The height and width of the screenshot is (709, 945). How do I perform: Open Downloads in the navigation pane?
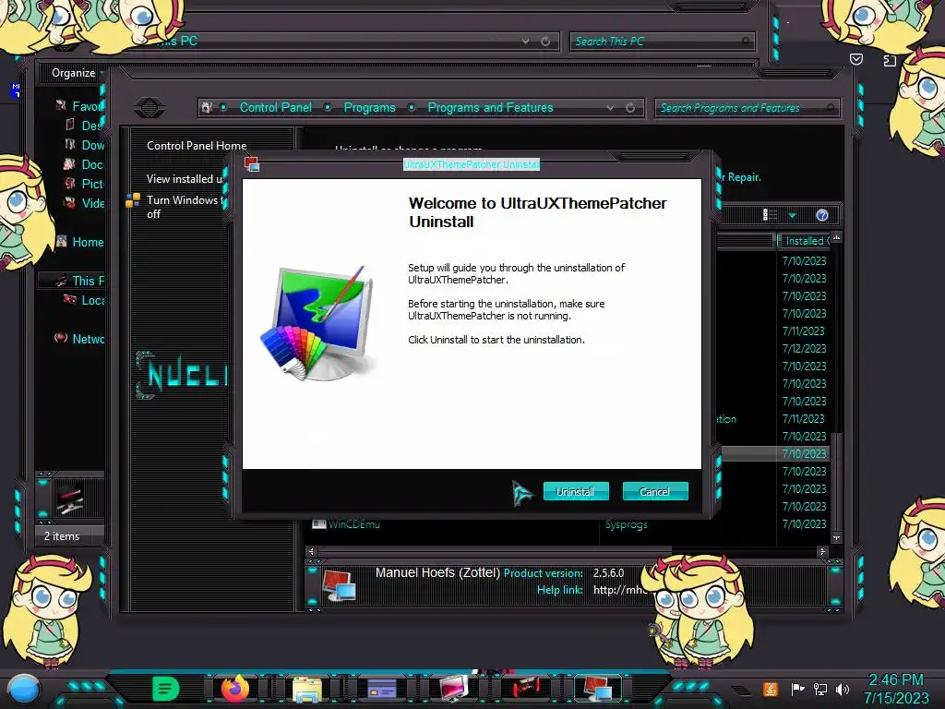tap(92, 145)
